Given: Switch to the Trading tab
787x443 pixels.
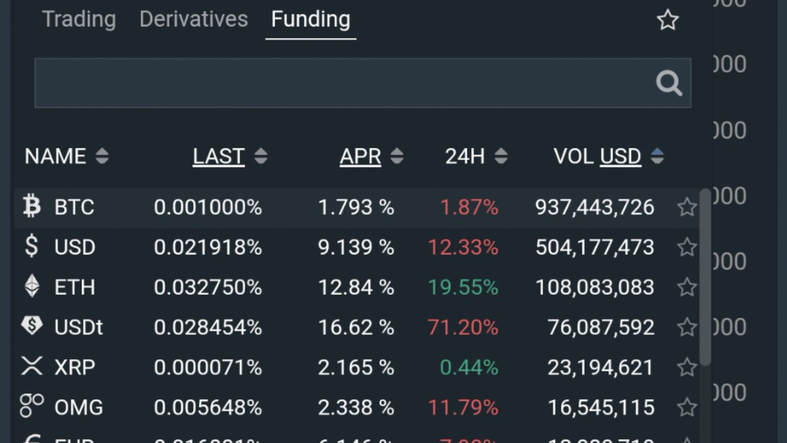Looking at the screenshot, I should click(x=79, y=19).
